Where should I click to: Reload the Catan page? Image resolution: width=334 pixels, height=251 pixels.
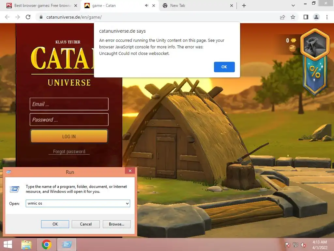pyautogui.click(x=28, y=17)
